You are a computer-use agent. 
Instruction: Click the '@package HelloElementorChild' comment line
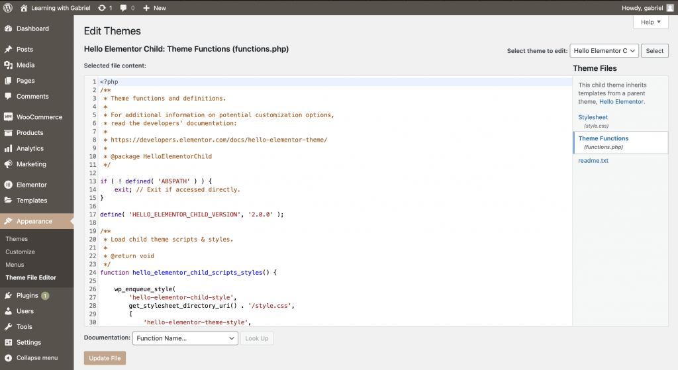click(158, 156)
